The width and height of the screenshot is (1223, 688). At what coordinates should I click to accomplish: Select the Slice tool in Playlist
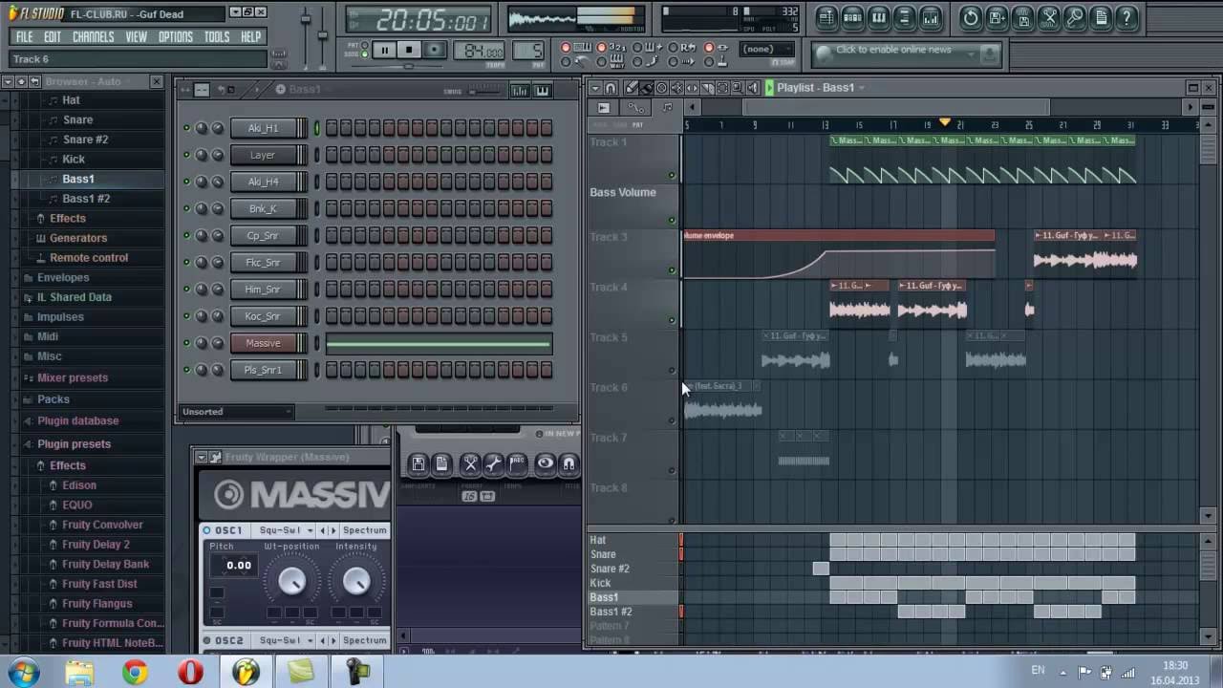[707, 88]
